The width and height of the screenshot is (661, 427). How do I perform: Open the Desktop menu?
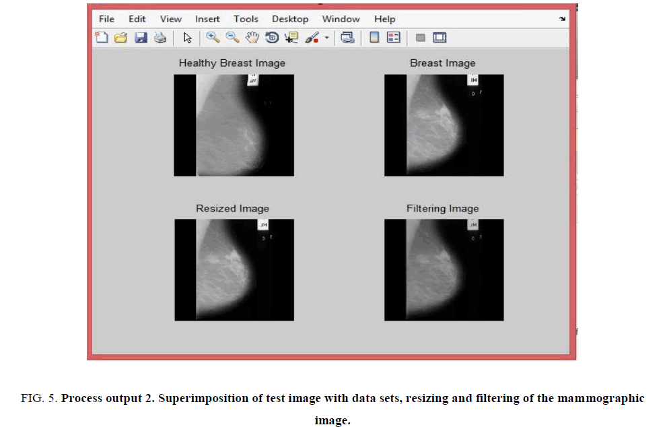point(290,19)
